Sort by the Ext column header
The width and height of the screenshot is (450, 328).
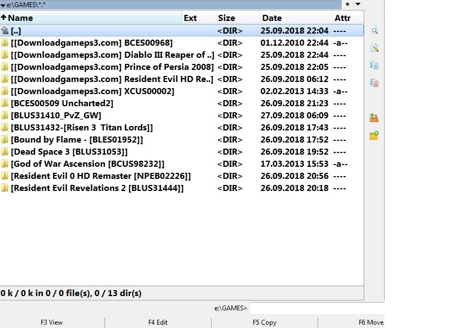pos(198,18)
